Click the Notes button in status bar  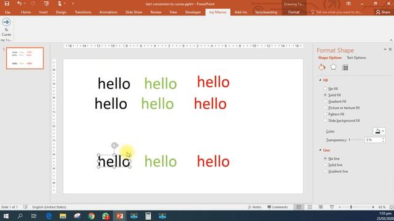click(255, 207)
